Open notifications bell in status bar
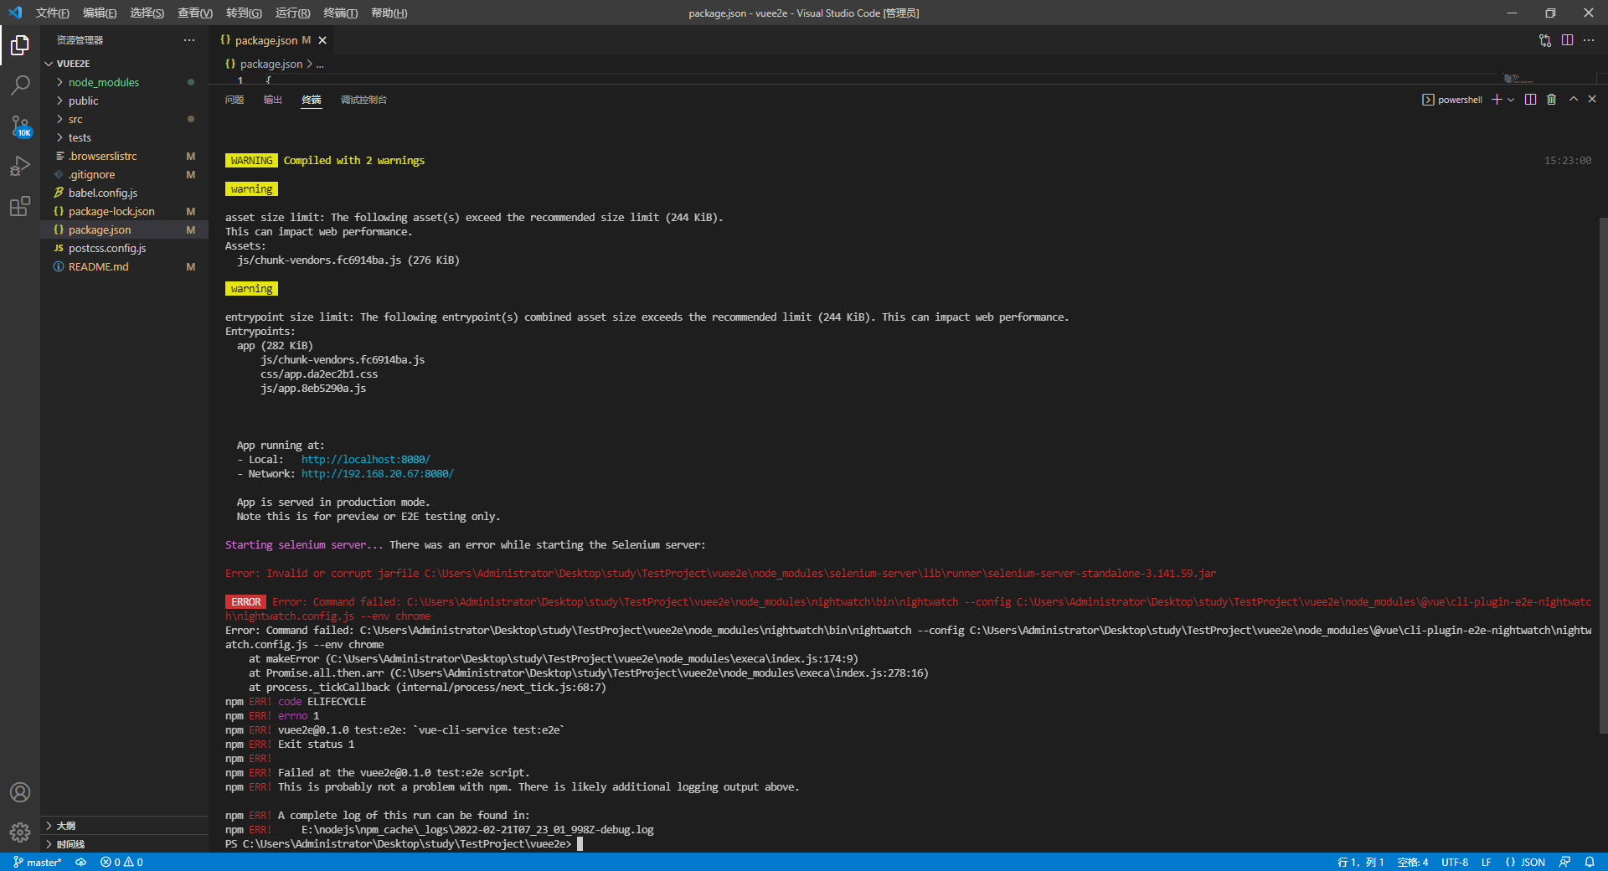Image resolution: width=1608 pixels, height=871 pixels. (1590, 862)
